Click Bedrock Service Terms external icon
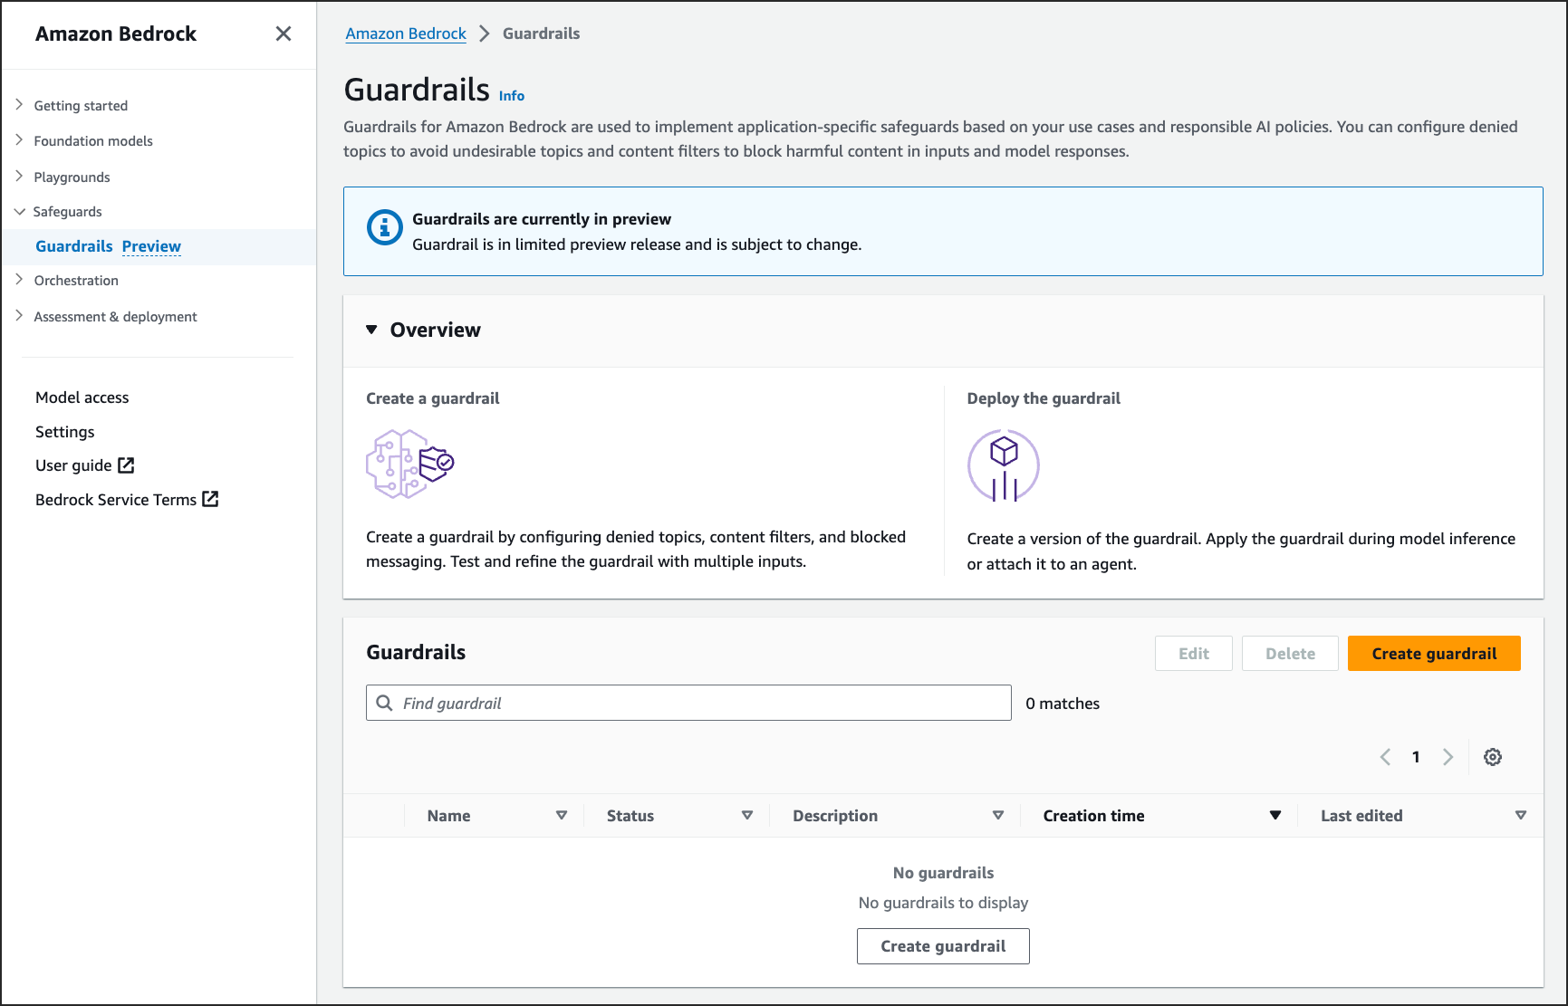Viewport: 1568px width, 1006px height. pos(210,499)
